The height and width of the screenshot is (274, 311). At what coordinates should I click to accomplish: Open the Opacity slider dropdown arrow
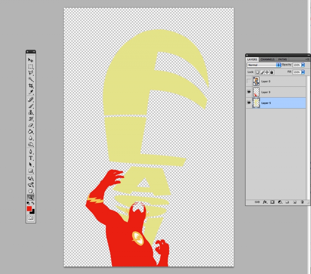(x=303, y=65)
